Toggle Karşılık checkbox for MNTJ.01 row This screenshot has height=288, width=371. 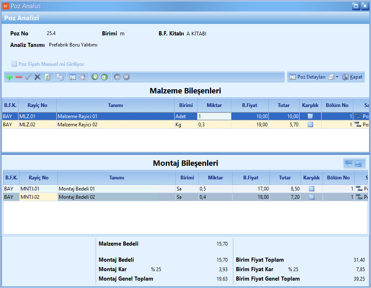[x=311, y=189]
